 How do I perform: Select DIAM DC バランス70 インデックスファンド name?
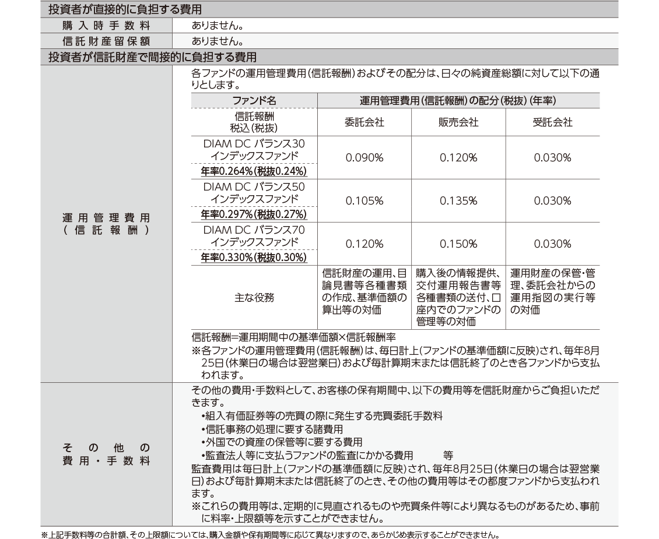click(254, 236)
